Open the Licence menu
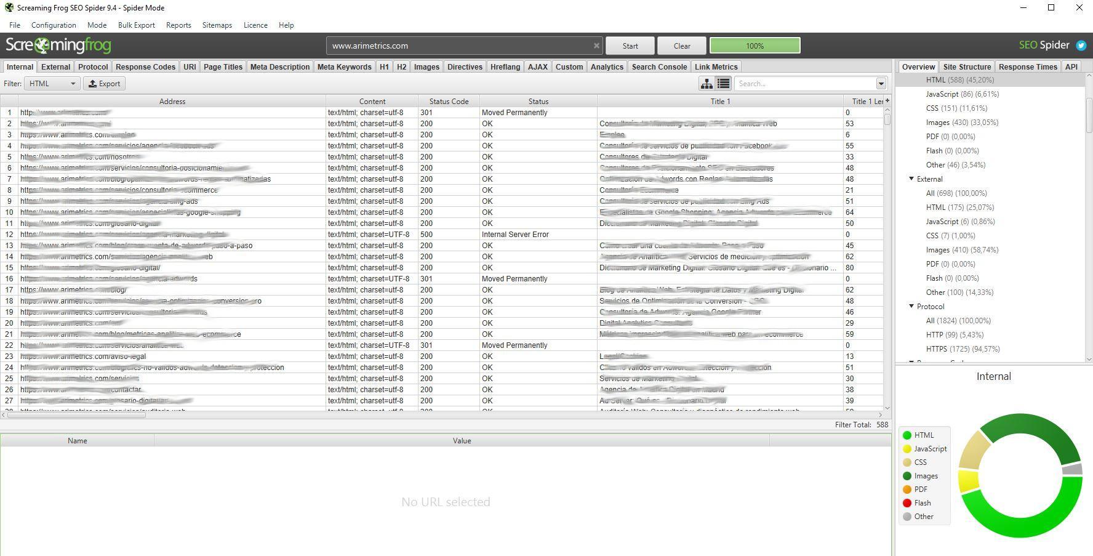The image size is (1093, 556). pyautogui.click(x=255, y=25)
